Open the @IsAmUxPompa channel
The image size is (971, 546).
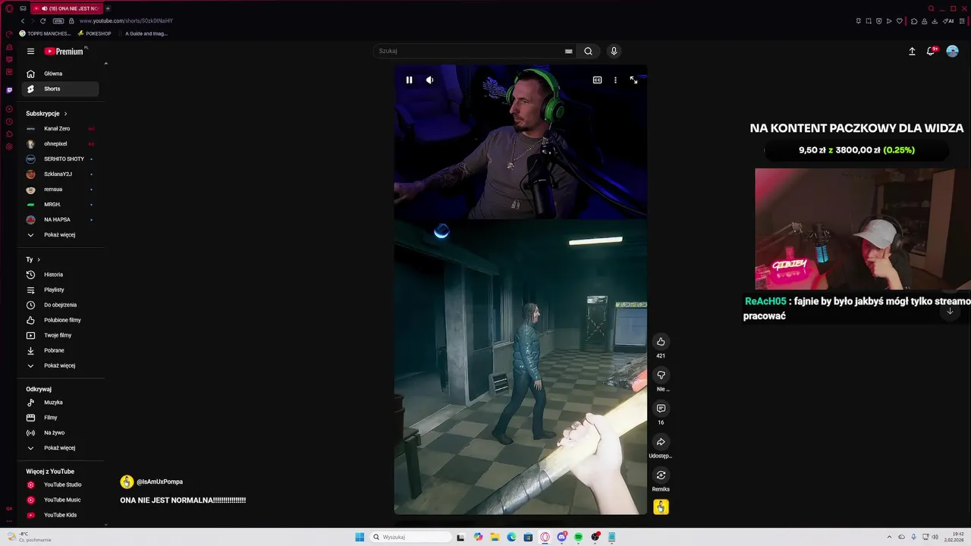coord(152,482)
